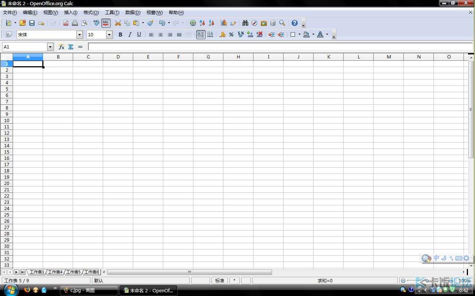
Task: Open Navigator compass icon
Action: tap(254, 23)
